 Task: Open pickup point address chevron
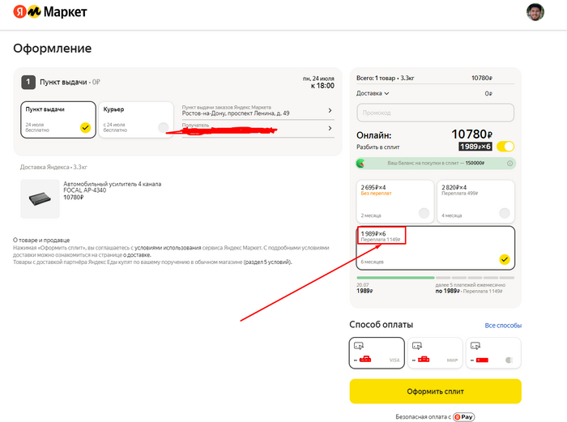(330, 110)
